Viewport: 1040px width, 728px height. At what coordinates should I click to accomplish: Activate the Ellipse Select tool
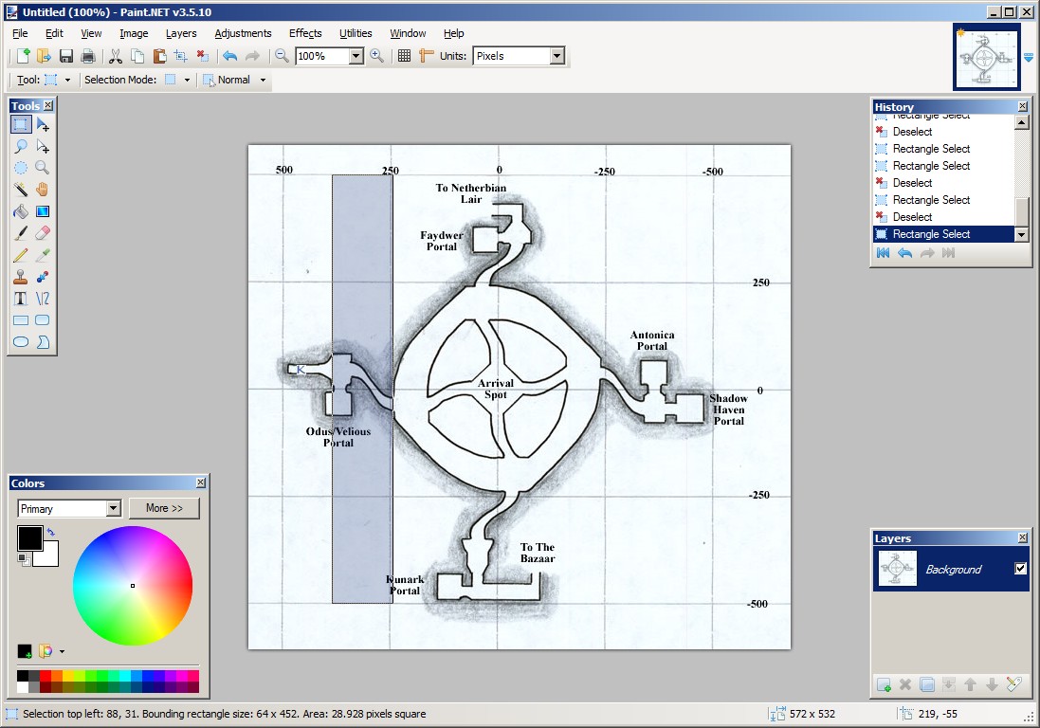click(x=21, y=168)
